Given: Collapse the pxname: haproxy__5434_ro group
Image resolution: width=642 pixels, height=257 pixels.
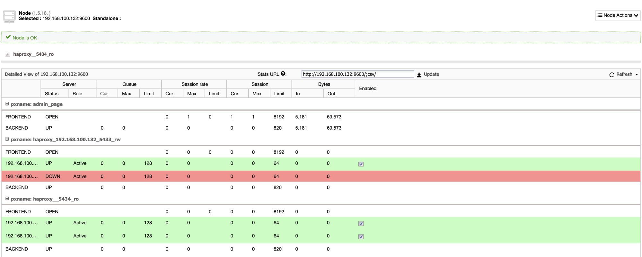Looking at the screenshot, I should [x=7, y=199].
